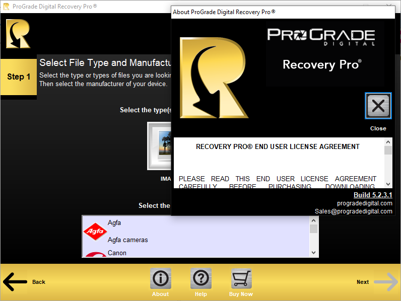Click the About label under info icon
The width and height of the screenshot is (401, 301).
click(160, 294)
